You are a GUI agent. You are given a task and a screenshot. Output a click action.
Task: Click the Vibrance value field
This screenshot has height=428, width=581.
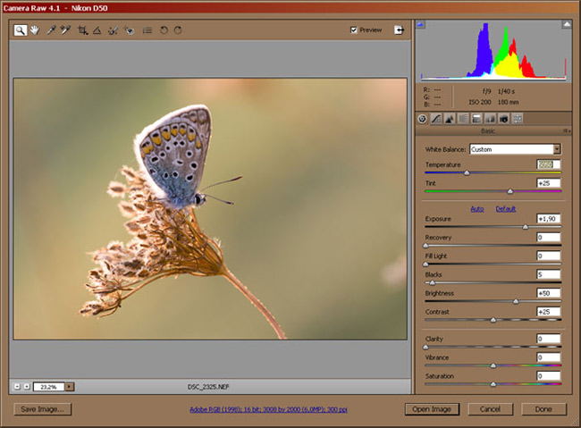pyautogui.click(x=549, y=357)
